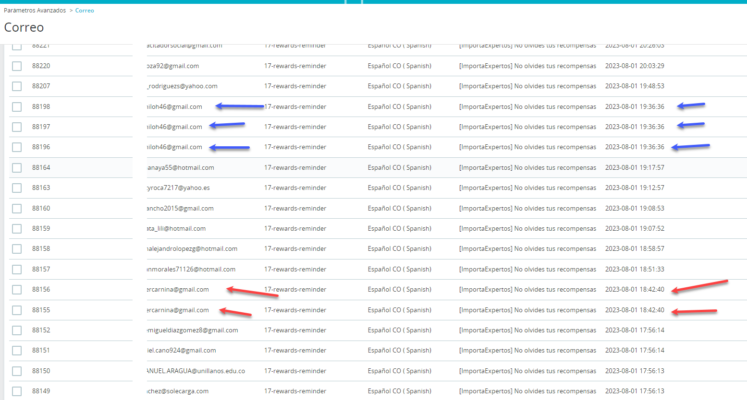Tick the checkbox for row 88149
The image size is (747, 400).
17,391
